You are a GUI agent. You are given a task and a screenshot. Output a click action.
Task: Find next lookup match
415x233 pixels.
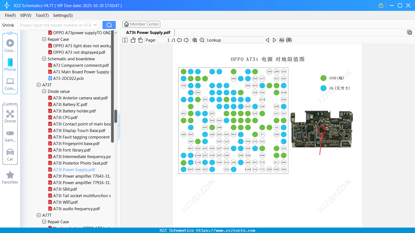[x=274, y=40]
